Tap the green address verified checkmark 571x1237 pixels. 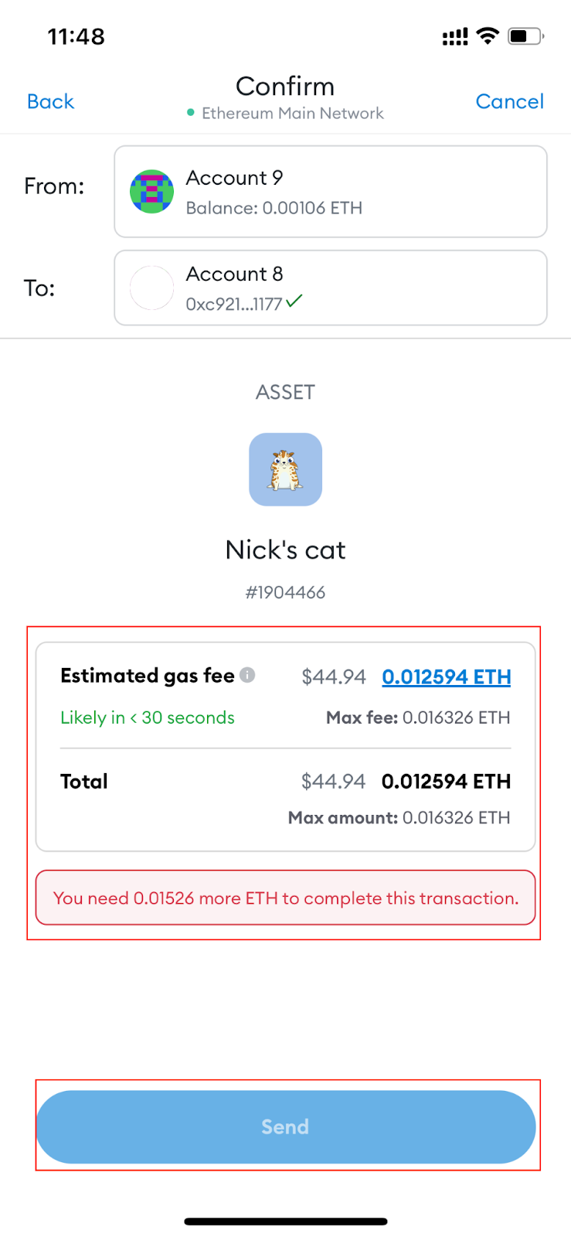(294, 302)
